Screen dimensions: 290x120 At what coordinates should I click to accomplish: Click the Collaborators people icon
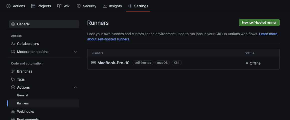[13, 44]
